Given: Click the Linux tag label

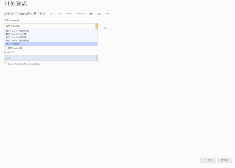Looking at the screenshot, I should click(x=59, y=14).
